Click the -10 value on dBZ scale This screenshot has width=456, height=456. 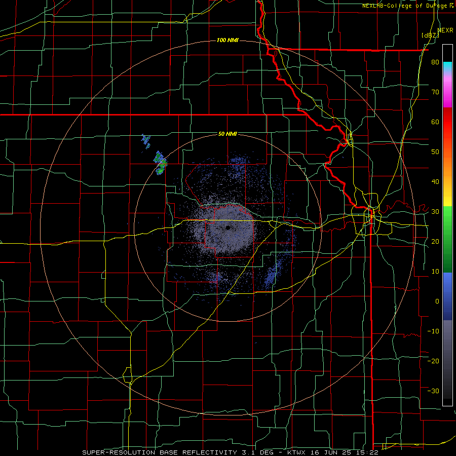[433, 331]
